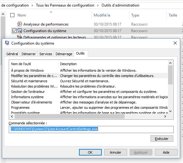Switch to the Démarrer tab

click(x=29, y=54)
